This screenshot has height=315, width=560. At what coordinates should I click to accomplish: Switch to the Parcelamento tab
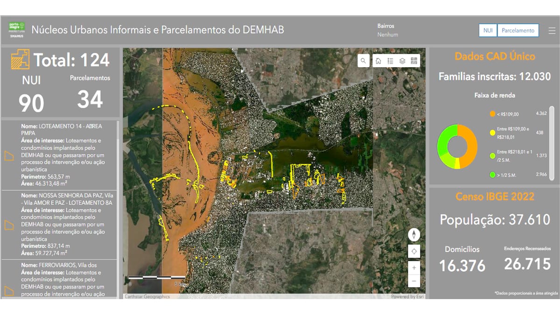(518, 30)
